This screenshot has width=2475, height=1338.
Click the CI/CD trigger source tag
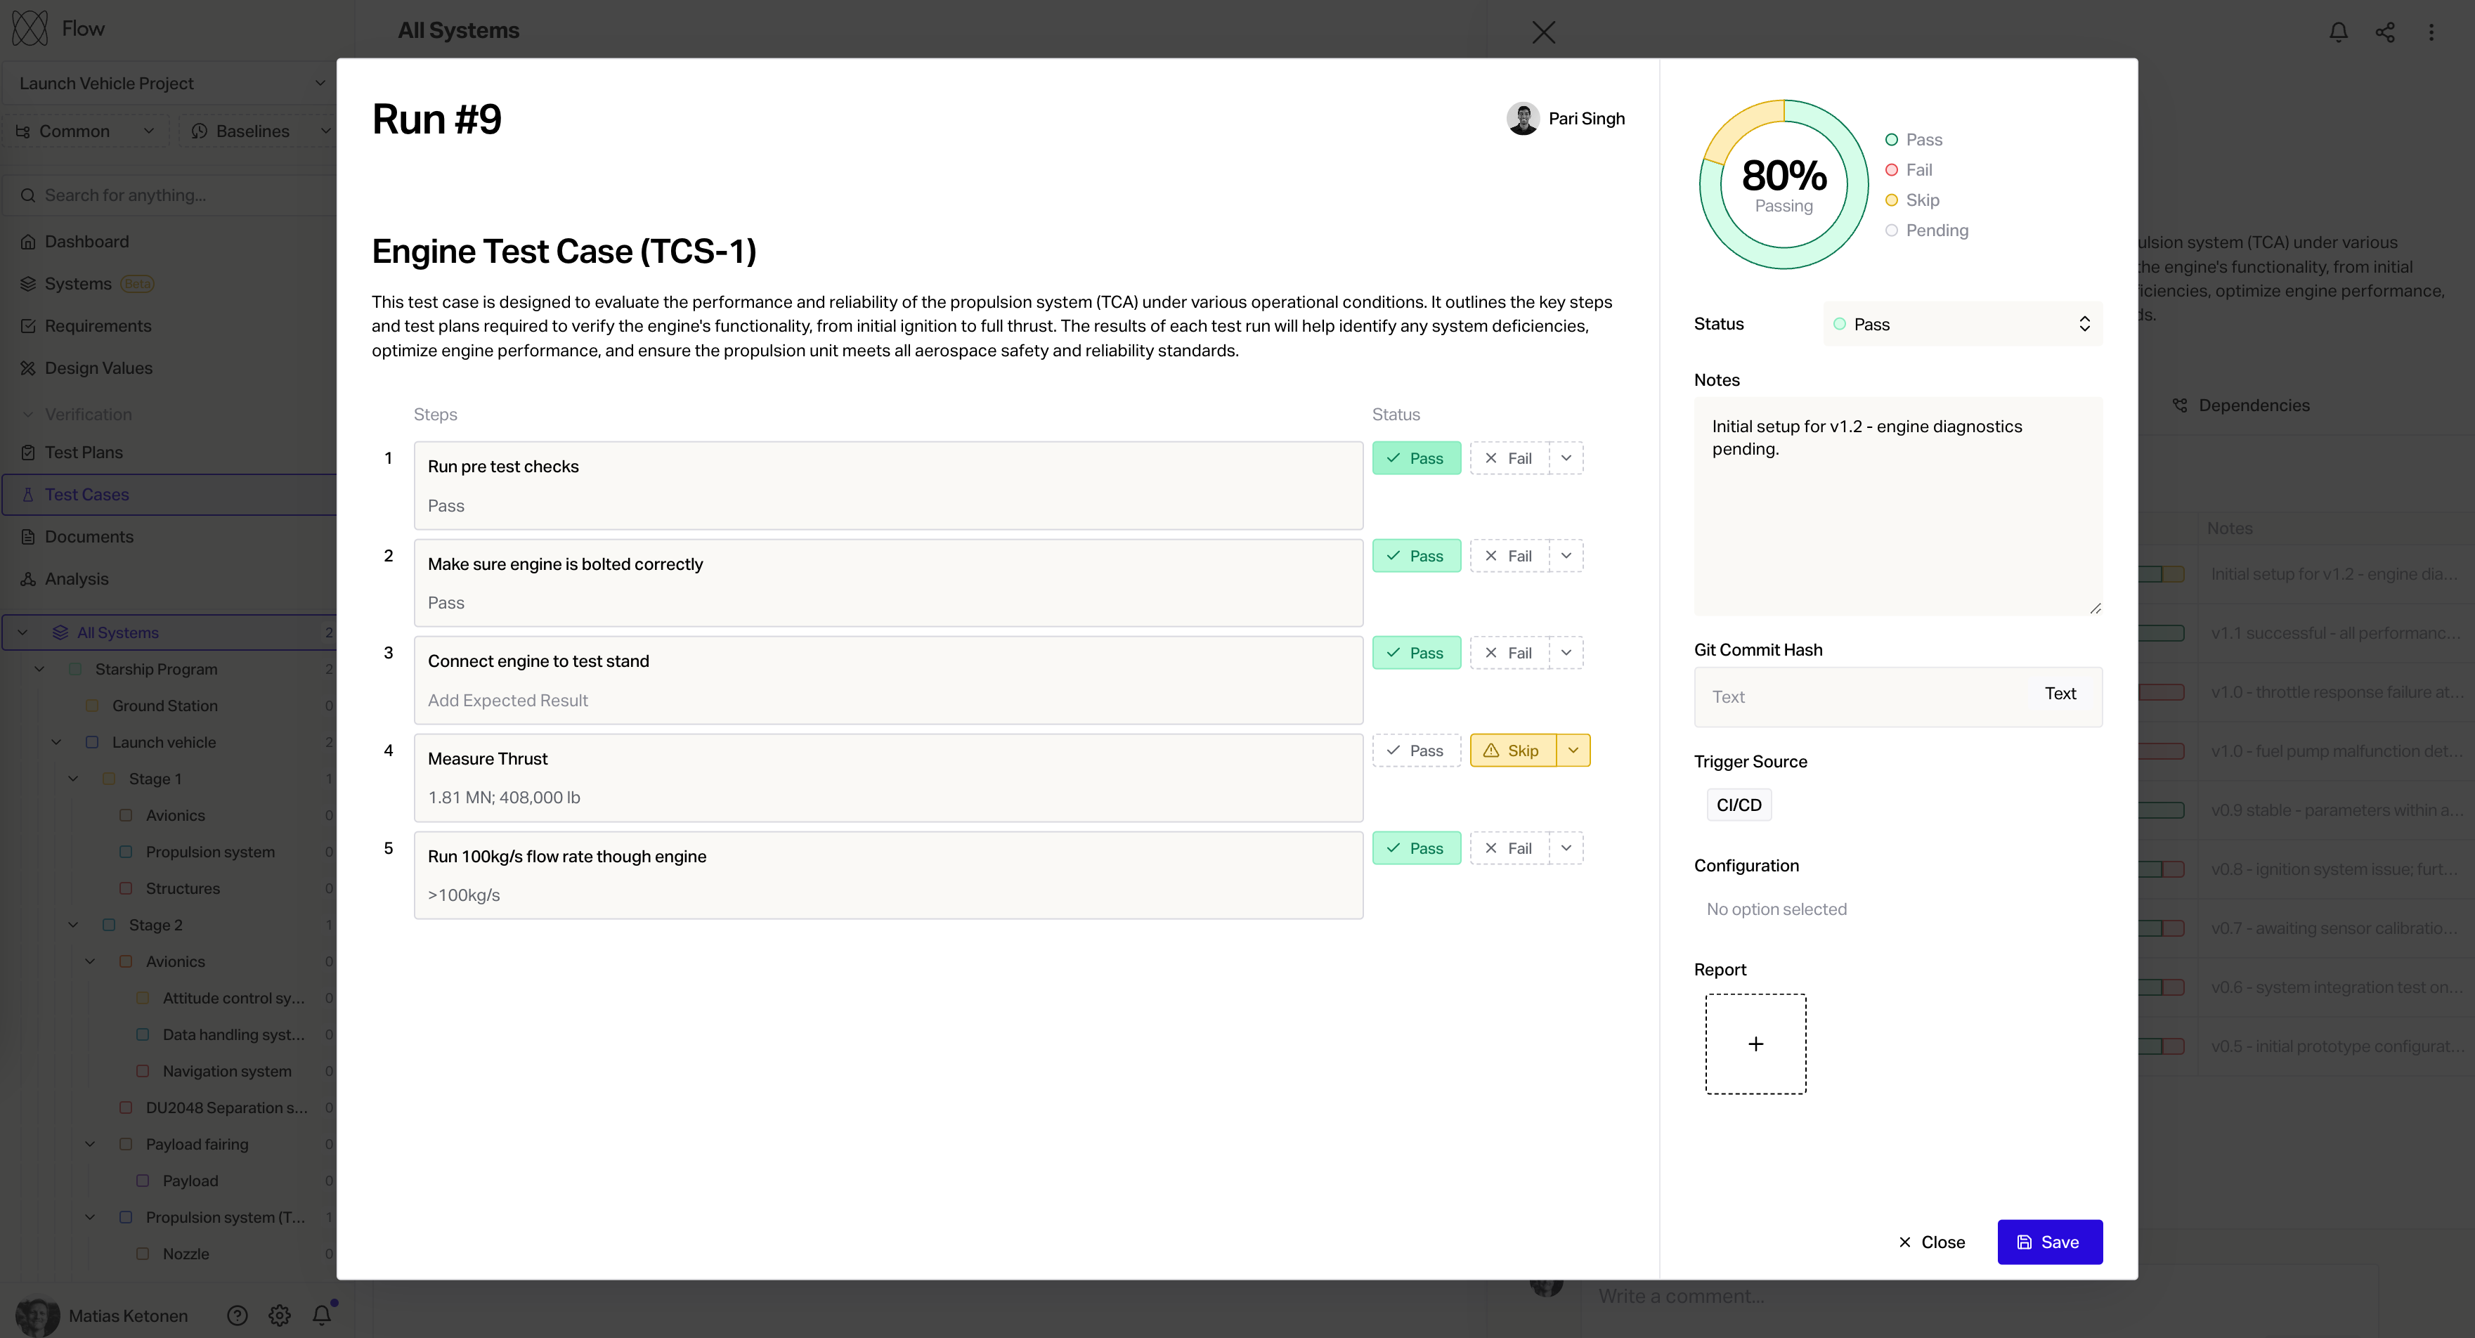coord(1739,805)
